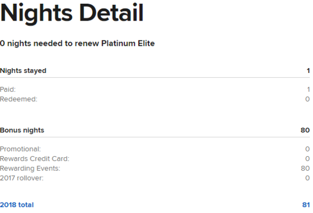Viewport: 313px width, 213px height.
Task: Select the Promotional row label
Action: (21, 149)
